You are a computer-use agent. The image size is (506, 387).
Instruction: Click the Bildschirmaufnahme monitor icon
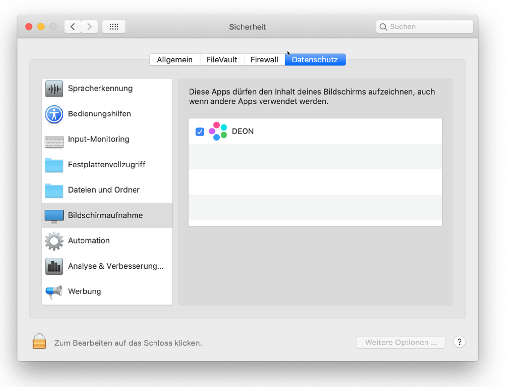point(54,216)
